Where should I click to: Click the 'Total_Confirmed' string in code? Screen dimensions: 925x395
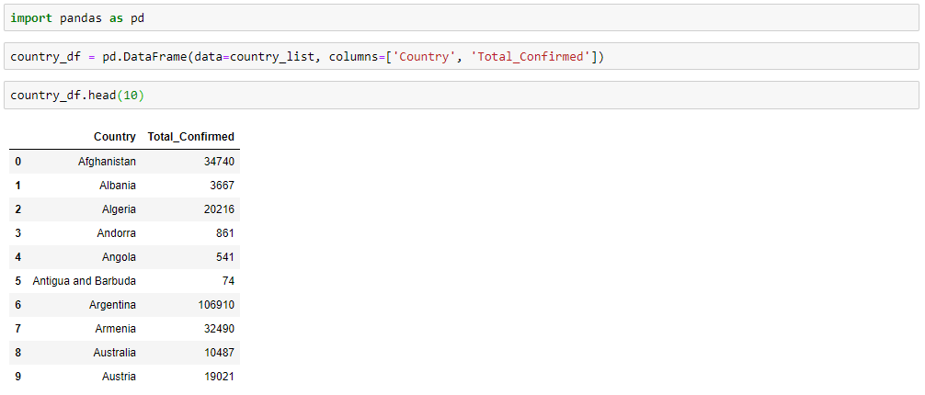point(532,57)
